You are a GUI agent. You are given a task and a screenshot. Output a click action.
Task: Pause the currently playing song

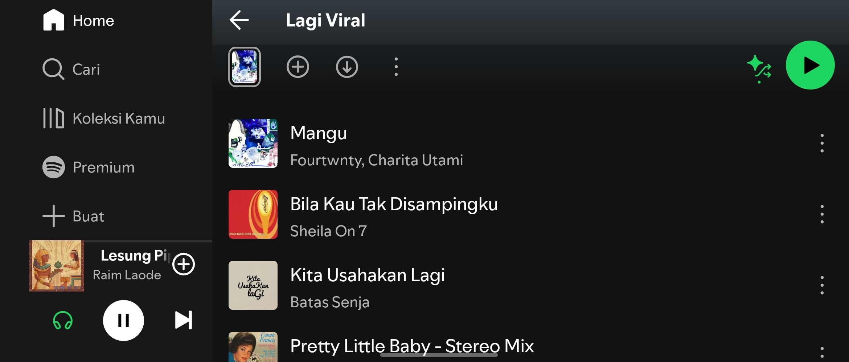tap(123, 320)
